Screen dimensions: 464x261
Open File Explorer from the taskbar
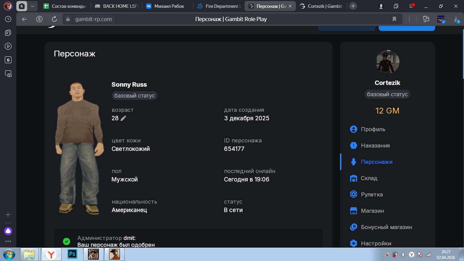point(30,254)
